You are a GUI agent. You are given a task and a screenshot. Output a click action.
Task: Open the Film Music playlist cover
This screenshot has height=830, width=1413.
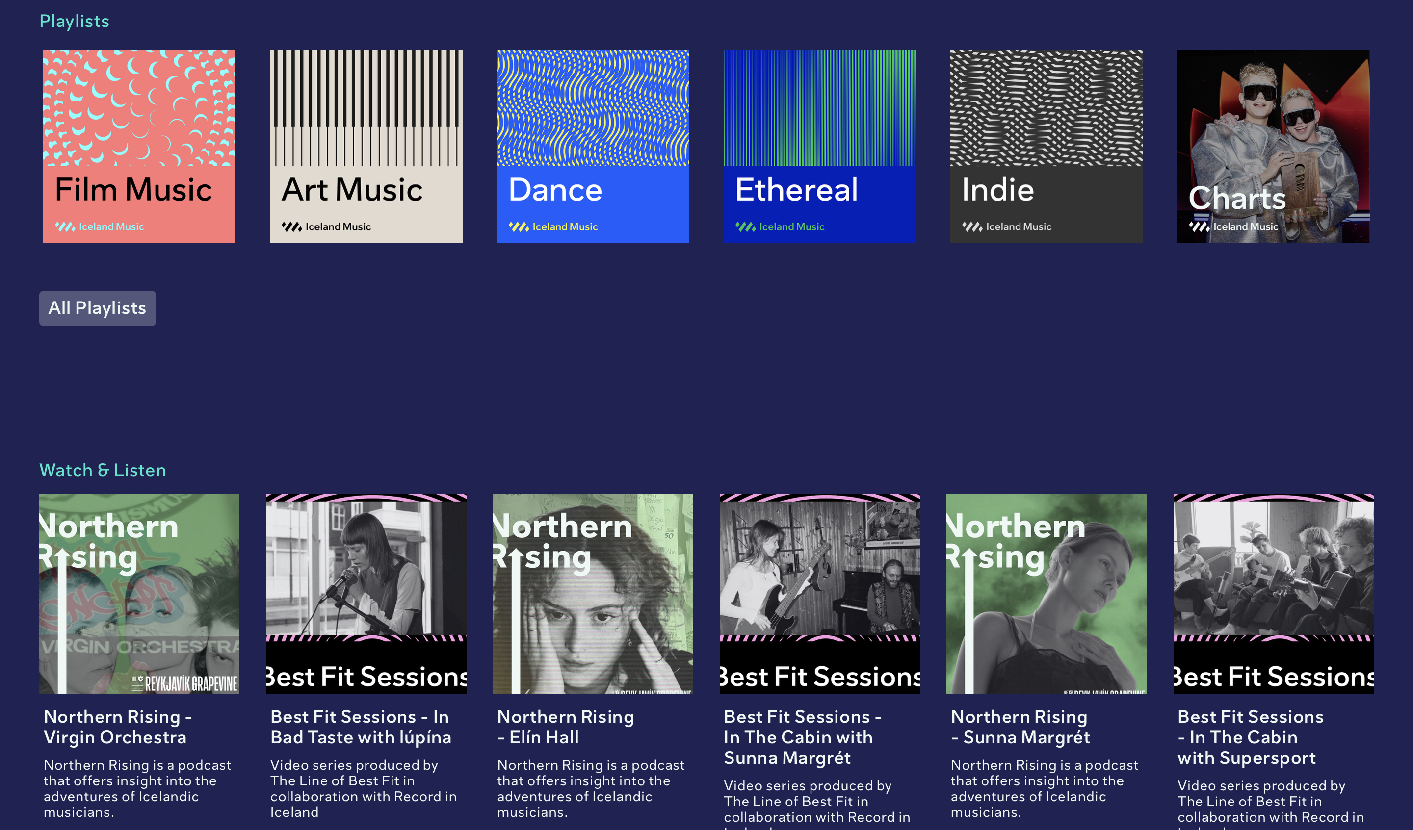pos(139,146)
